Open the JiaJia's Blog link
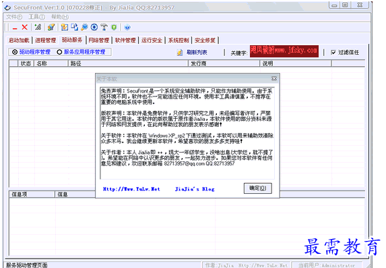 [195, 189]
